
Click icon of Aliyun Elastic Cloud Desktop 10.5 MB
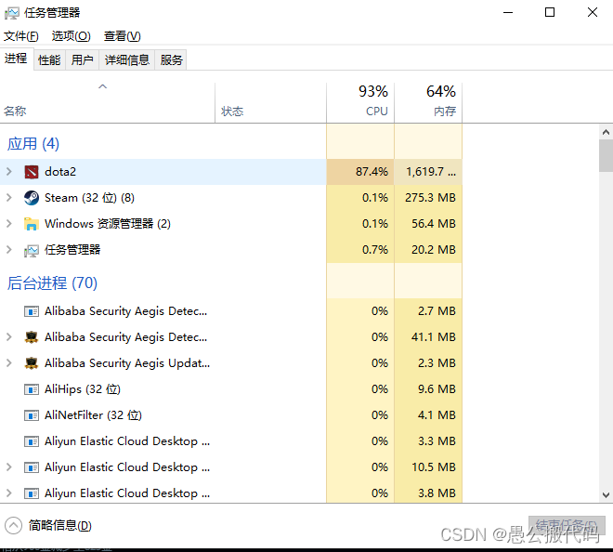(32, 467)
